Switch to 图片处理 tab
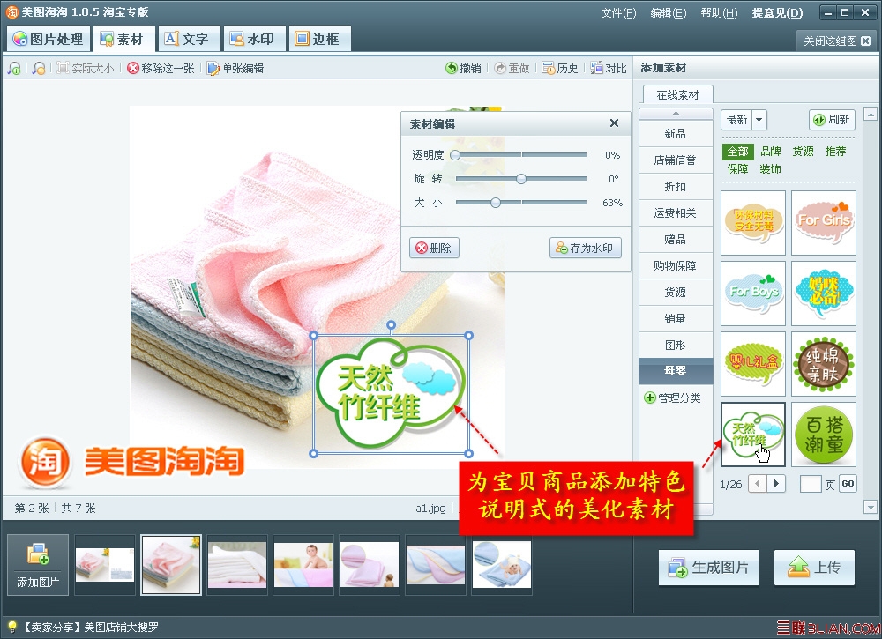Viewport: 882px width, 639px height. coord(49,39)
